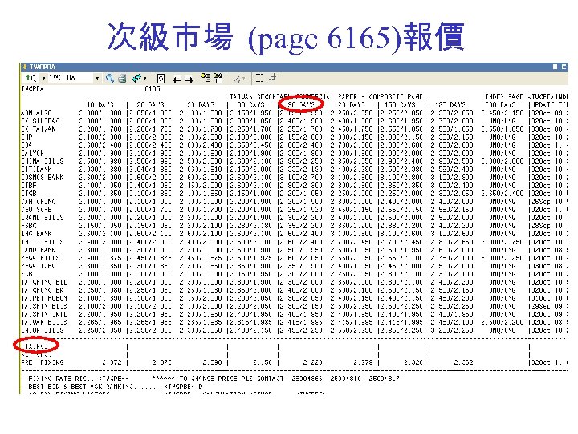Click the TWCPDA window title bar
Viewport: 578px width, 434px height.
pyautogui.click(x=294, y=67)
